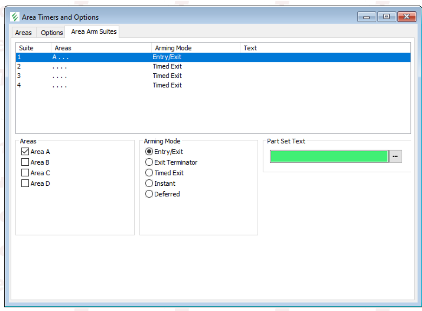Click the green Part Set Text field
The image size is (422, 311).
click(329, 156)
